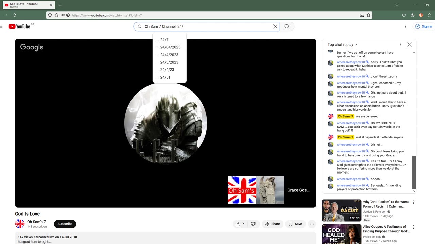The height and width of the screenshot is (244, 435).
Task: Select the 24/04/2023 search suggestion
Action: point(169,47)
